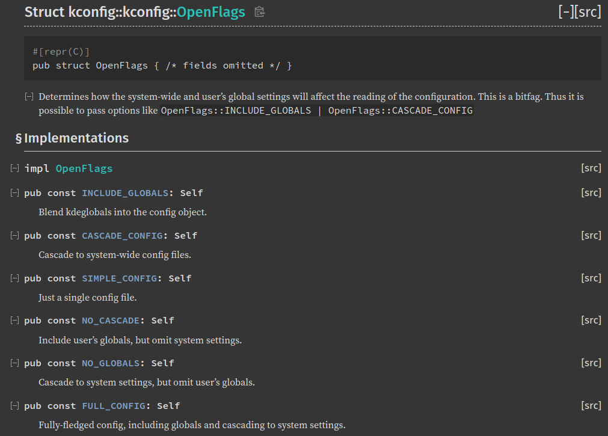This screenshot has width=608, height=436.
Task: Collapse NO_CASCADE constant docs
Action: (15, 321)
